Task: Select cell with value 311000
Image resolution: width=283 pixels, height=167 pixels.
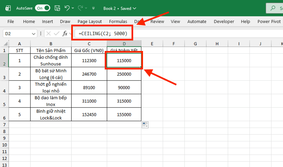Action: pos(89,101)
